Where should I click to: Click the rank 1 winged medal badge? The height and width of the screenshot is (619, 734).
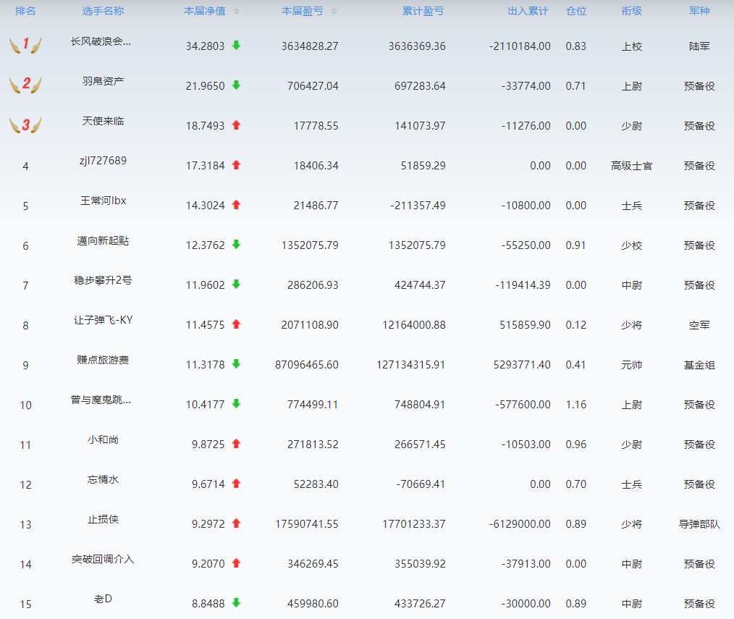pyautogui.click(x=25, y=45)
